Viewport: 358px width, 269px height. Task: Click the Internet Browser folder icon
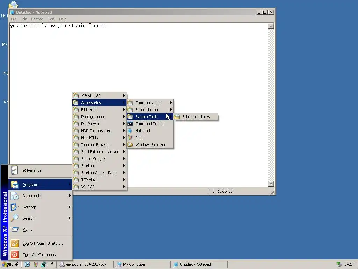[x=76, y=145]
